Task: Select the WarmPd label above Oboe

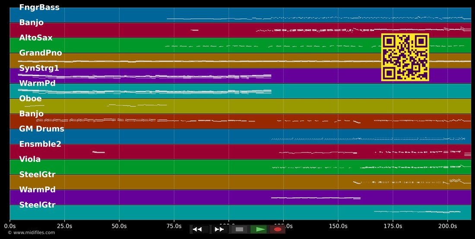Action: tap(37, 84)
